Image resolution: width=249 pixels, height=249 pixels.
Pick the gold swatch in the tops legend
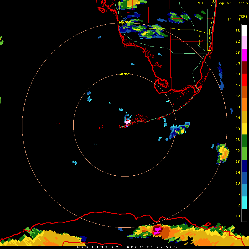point(244,117)
